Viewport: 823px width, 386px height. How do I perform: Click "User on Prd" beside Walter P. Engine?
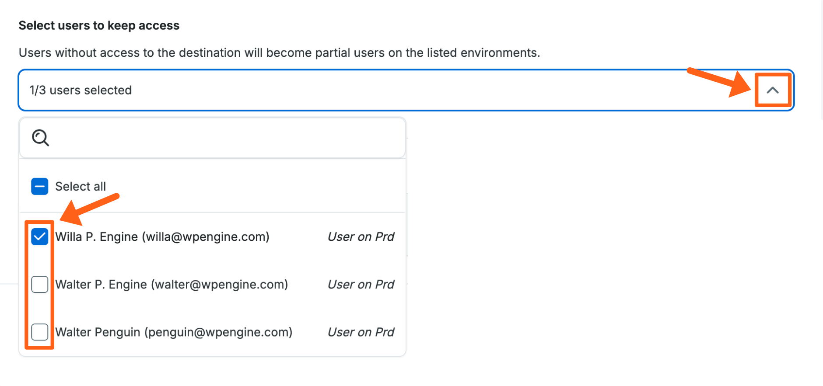point(361,284)
